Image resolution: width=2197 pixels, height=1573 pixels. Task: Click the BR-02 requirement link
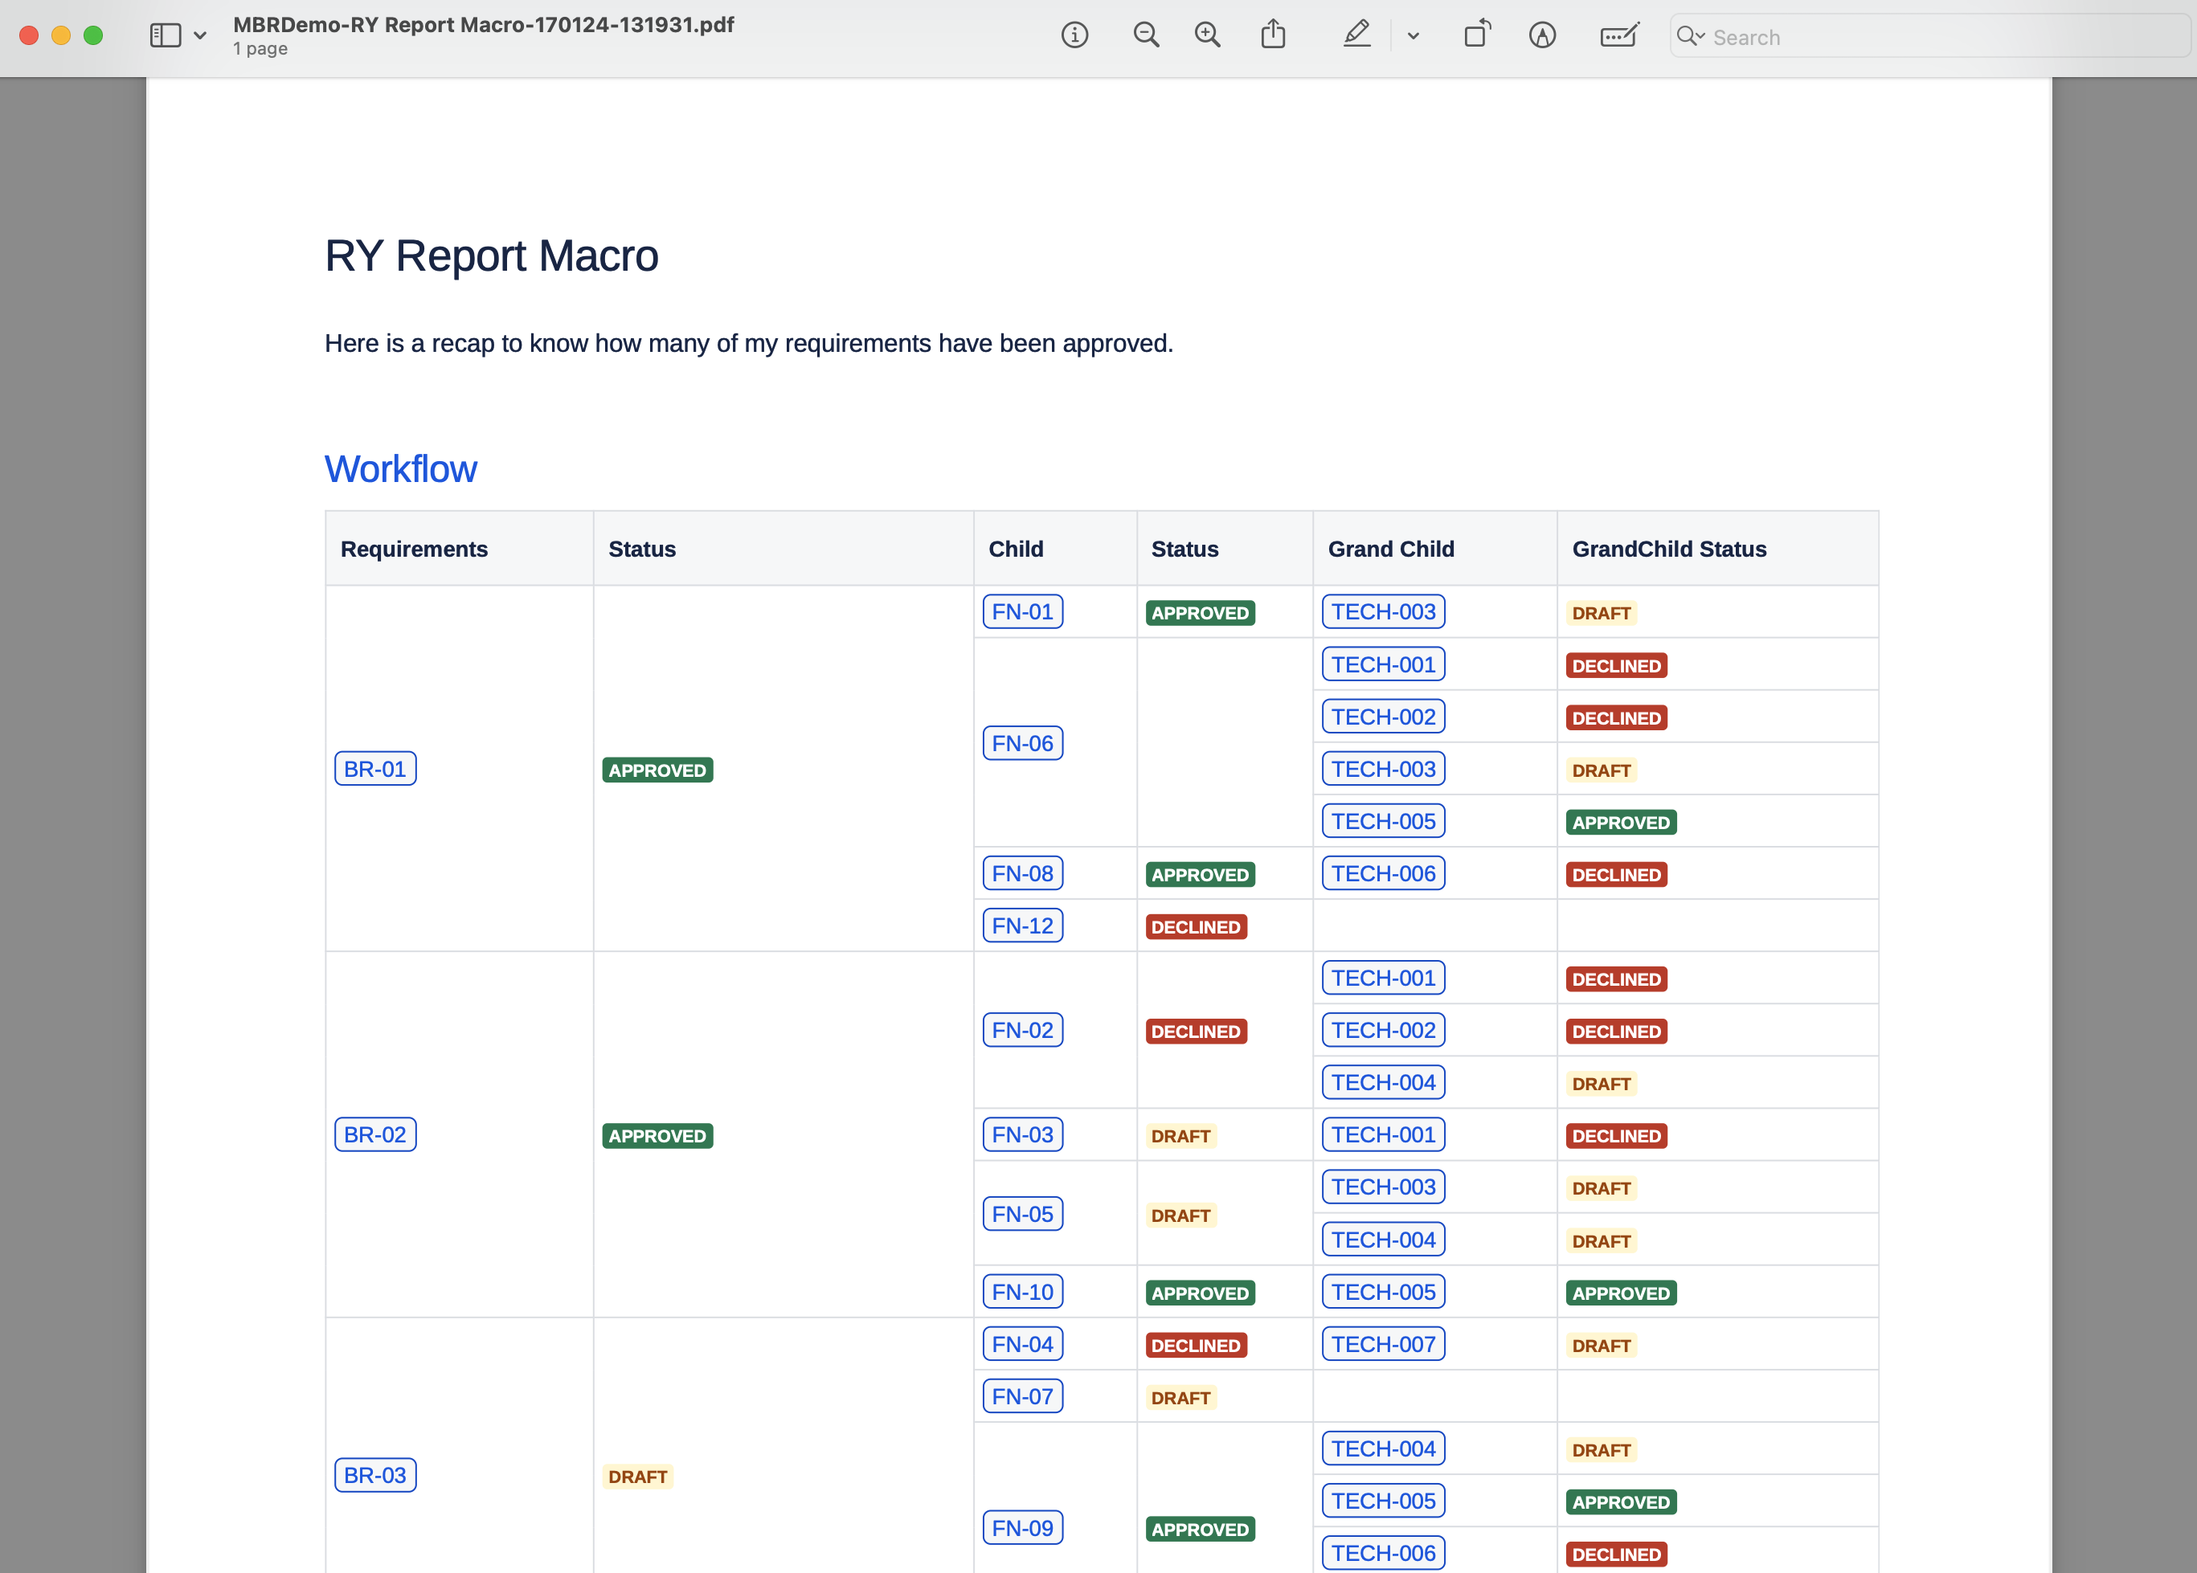coord(375,1134)
